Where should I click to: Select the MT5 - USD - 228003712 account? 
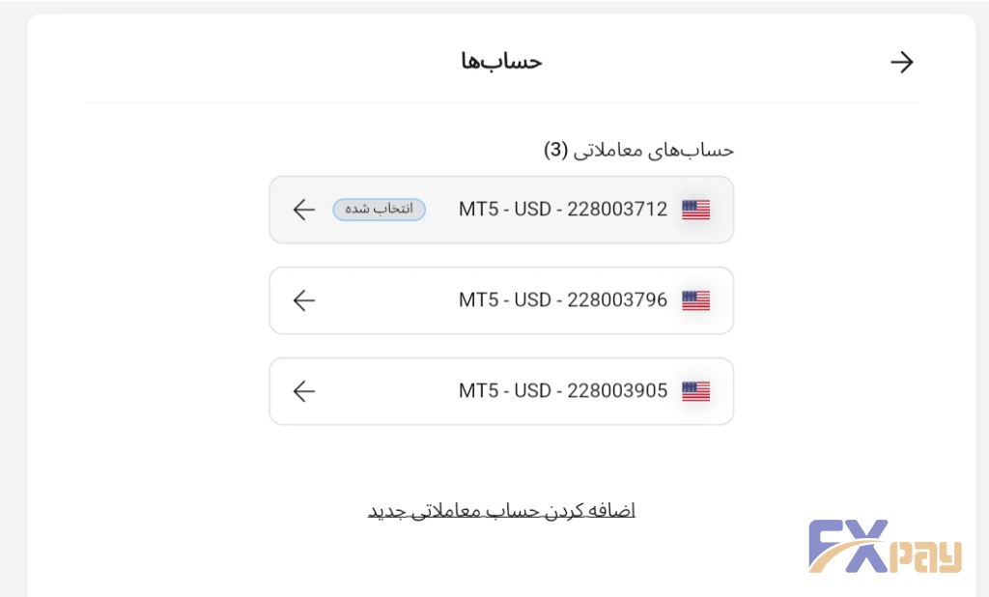pyautogui.click(x=562, y=210)
